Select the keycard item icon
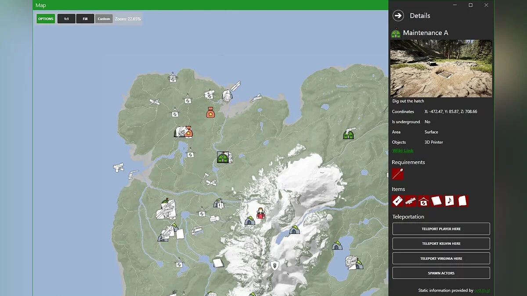527x296 pixels. click(397, 201)
